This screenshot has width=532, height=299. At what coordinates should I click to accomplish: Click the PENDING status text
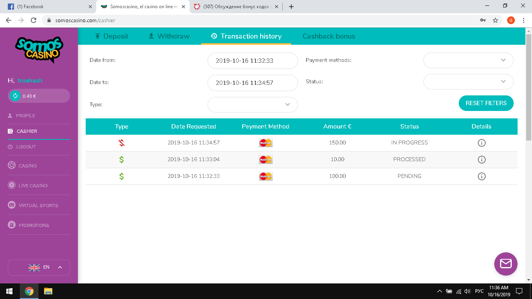(409, 176)
